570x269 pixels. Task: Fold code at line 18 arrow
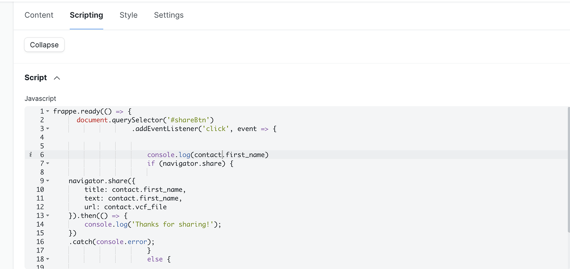(48, 259)
